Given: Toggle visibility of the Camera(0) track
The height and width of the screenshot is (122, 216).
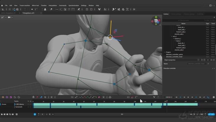Looking at the screenshot, I should click(x=28, y=107).
